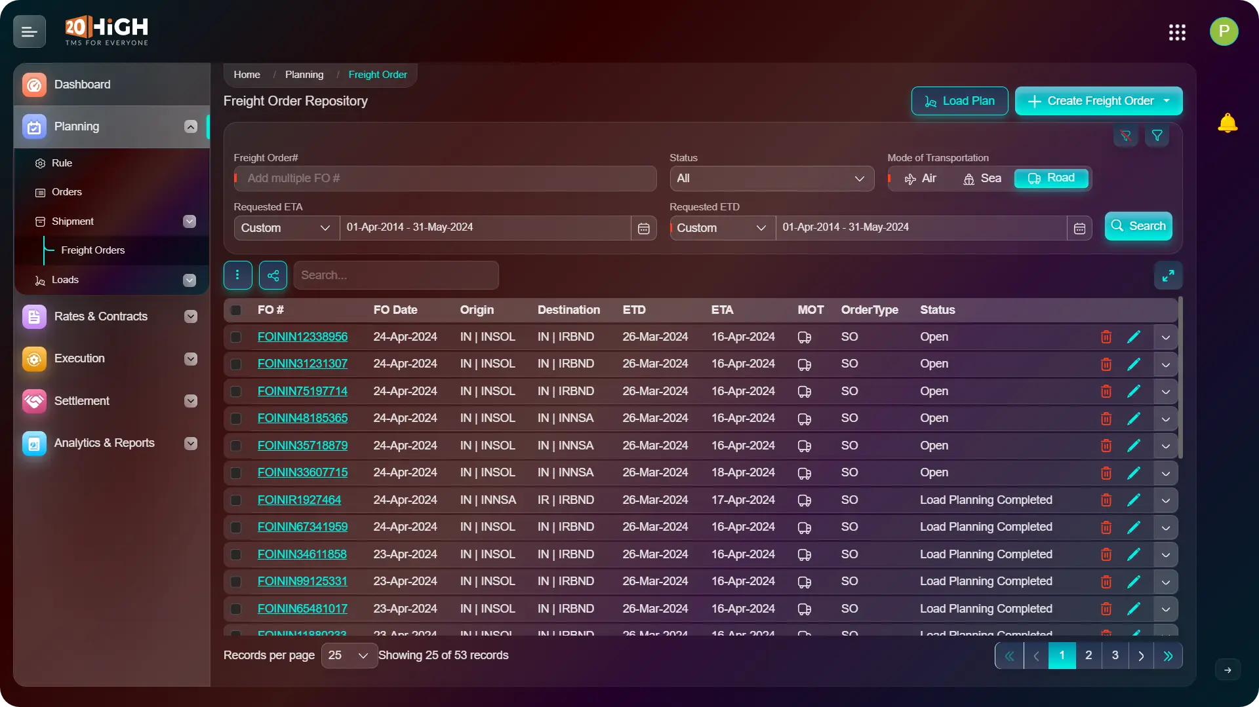Open Requested ETD calendar picker
Viewport: 1259px width, 707px height.
[1079, 228]
